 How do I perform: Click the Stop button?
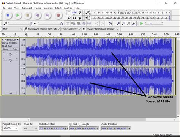pyautogui.click(x=28, y=16)
